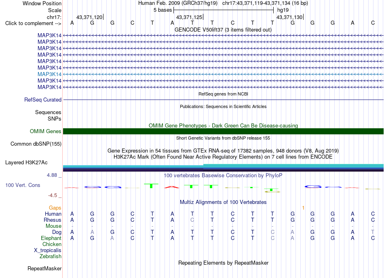384x278 pixels.
Task: Click the GTEx Gene Expression title
Action: [x=223, y=151]
